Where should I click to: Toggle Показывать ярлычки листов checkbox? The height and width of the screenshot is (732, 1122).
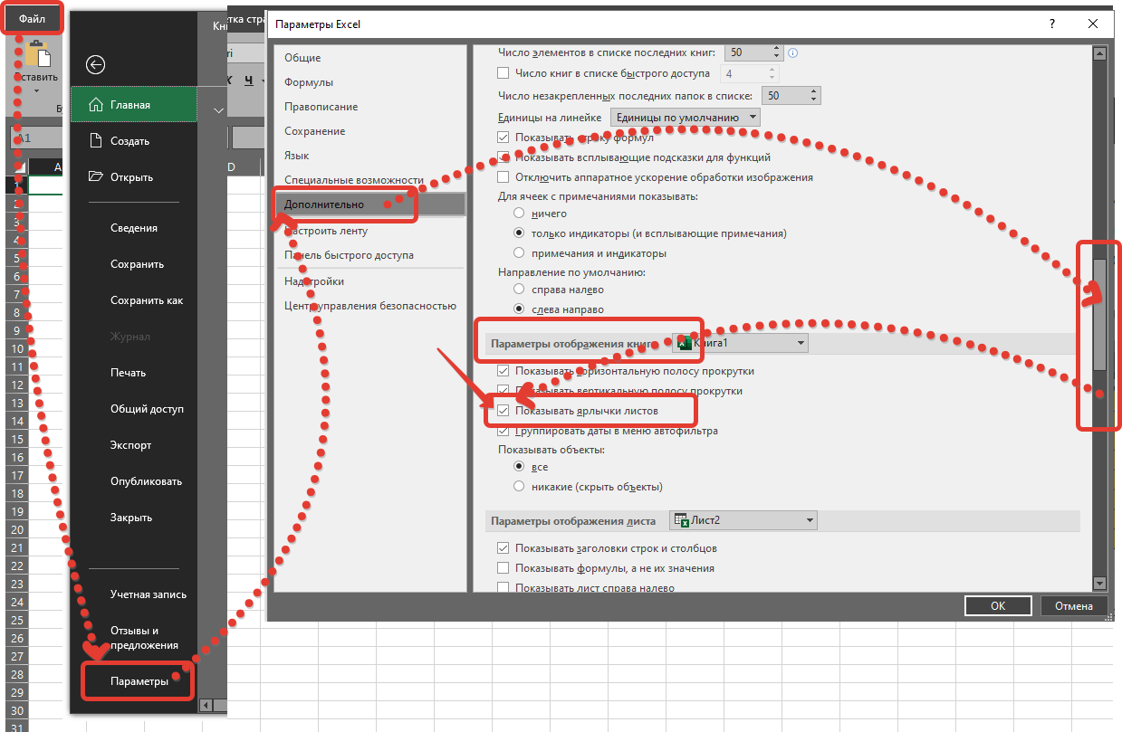504,411
